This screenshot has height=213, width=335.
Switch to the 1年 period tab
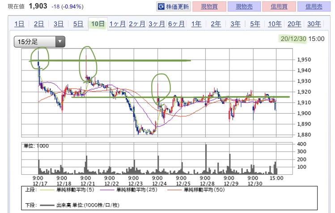coord(196,24)
